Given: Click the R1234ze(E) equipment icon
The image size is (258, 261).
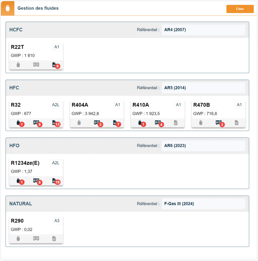Looking at the screenshot, I should point(36,180).
